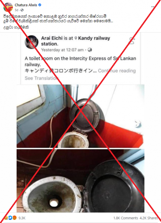Open the 1.8K Comments list
Viewport: 161px width, 223px height.
(x=126, y=218)
